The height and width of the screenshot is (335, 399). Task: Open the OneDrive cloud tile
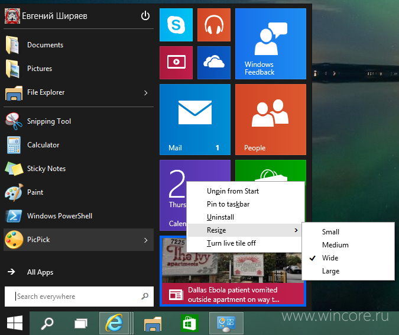click(x=214, y=63)
